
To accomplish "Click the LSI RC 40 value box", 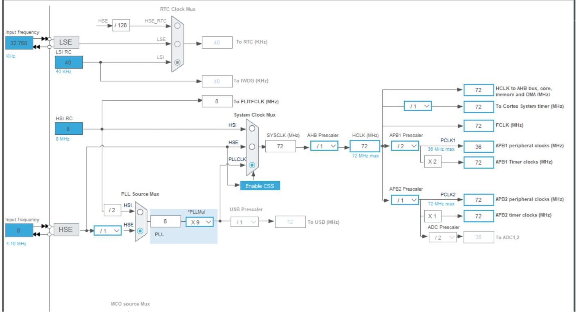I will (x=69, y=62).
